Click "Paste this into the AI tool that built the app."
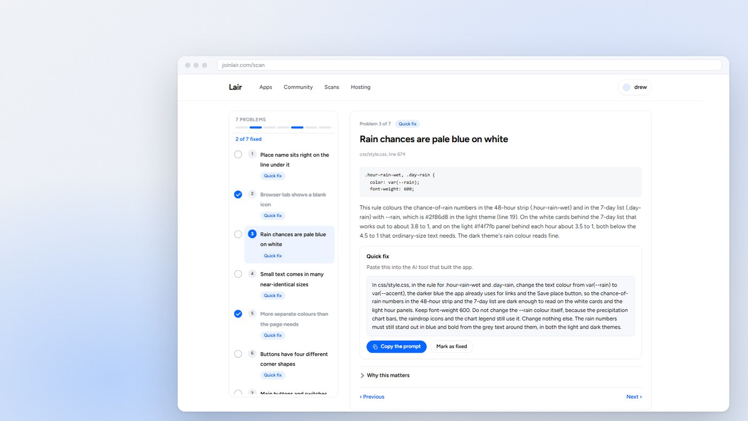 pyautogui.click(x=419, y=267)
